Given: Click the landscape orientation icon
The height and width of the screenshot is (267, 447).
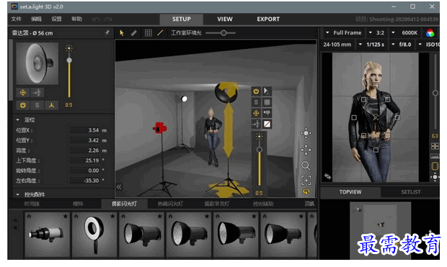Looking at the screenshot, I should (x=435, y=156).
